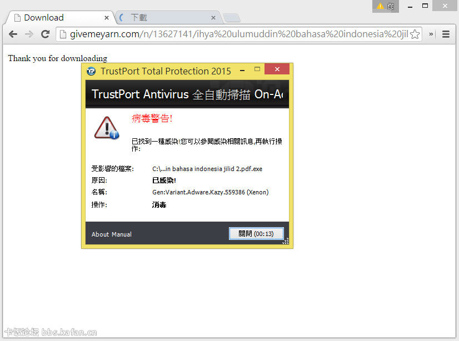Image resolution: width=459 pixels, height=341 pixels.
Task: Switch to the Download tab
Action: 56,18
